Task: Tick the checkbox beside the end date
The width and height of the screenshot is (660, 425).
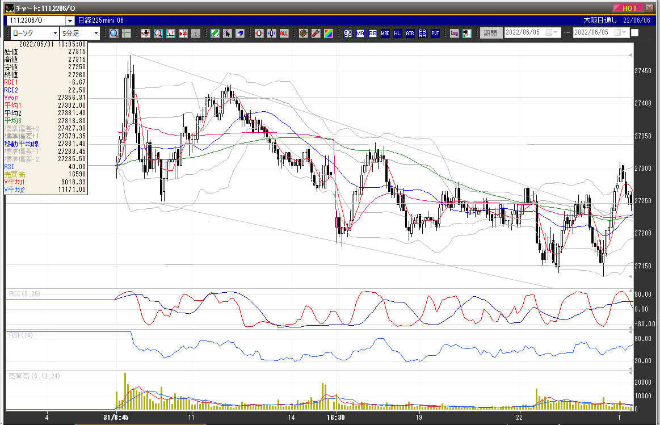Action: [634, 33]
